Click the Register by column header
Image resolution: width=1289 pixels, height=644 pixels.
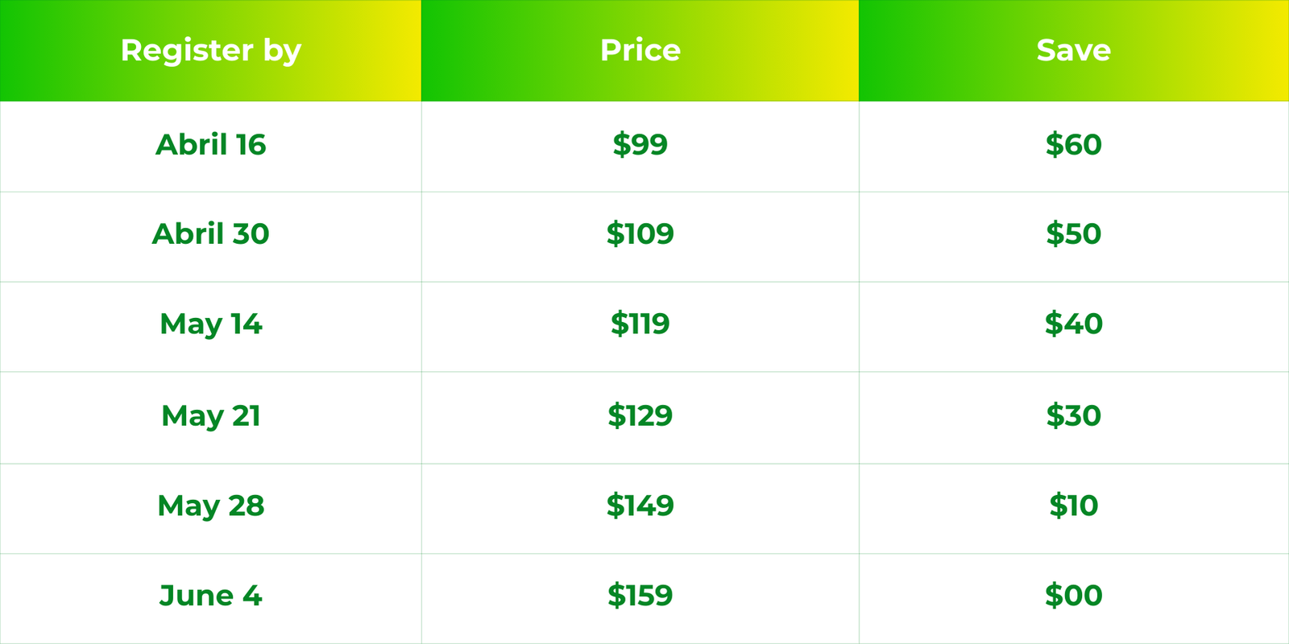210,51
